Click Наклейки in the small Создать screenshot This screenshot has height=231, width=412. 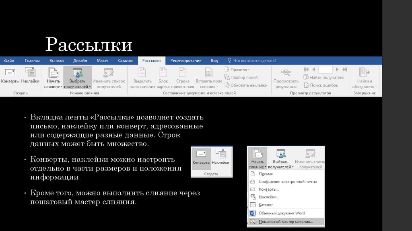[x=220, y=157]
